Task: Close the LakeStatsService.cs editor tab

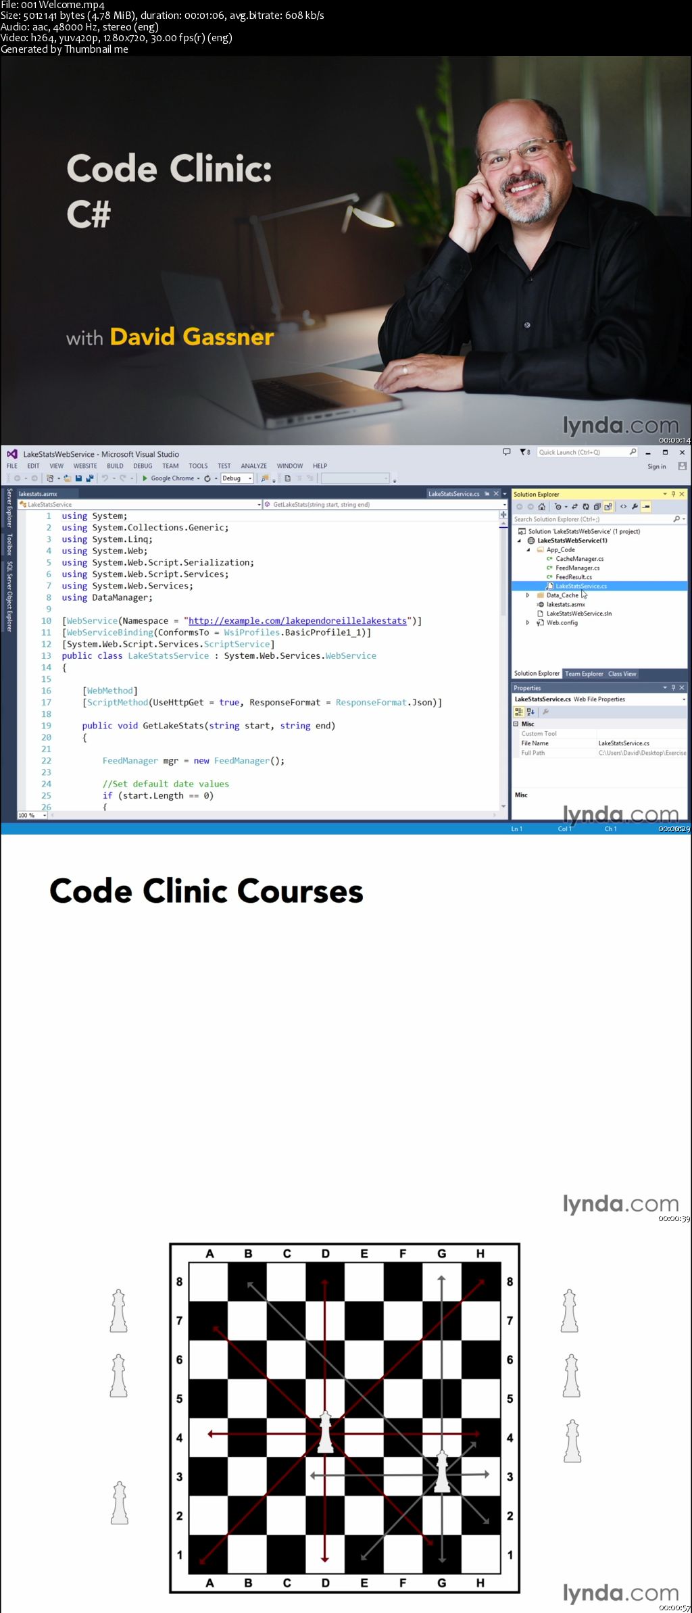Action: (x=496, y=494)
